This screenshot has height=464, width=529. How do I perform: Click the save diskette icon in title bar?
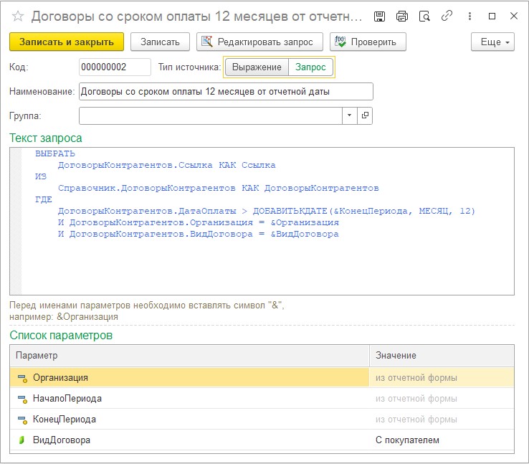[x=379, y=16]
